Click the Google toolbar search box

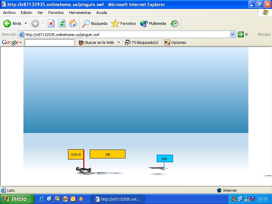coord(50,42)
